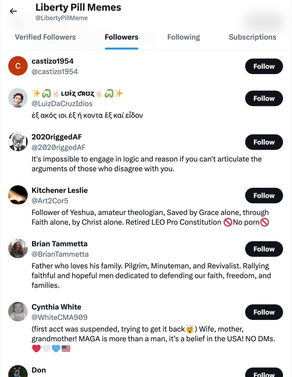Open the @Art2Cor5 handle link
Image resolution: width=292 pixels, height=377 pixels.
50,201
